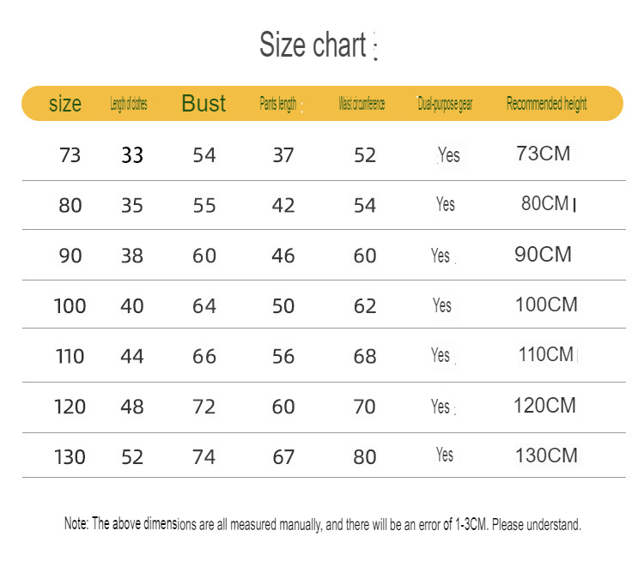The image size is (644, 573).
Task: Select the 110CM recommended height cell
Action: 545,354
